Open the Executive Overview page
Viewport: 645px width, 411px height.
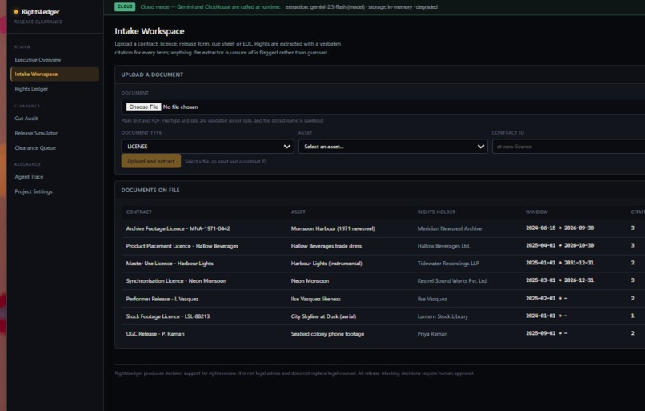(x=38, y=60)
